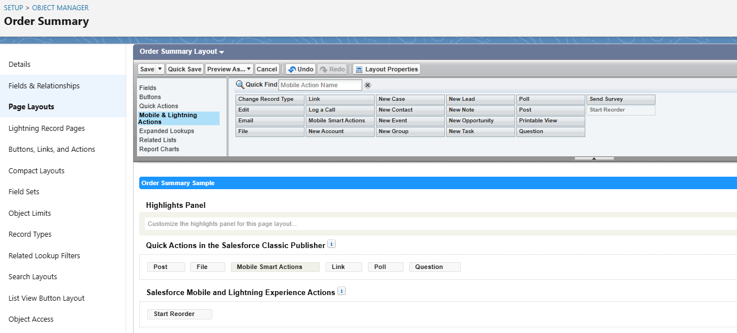Open the Save dropdown arrow
Screen dimensions: 737x333
[x=160, y=69]
